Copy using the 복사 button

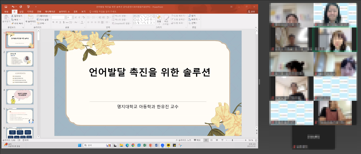(x=16, y=20)
